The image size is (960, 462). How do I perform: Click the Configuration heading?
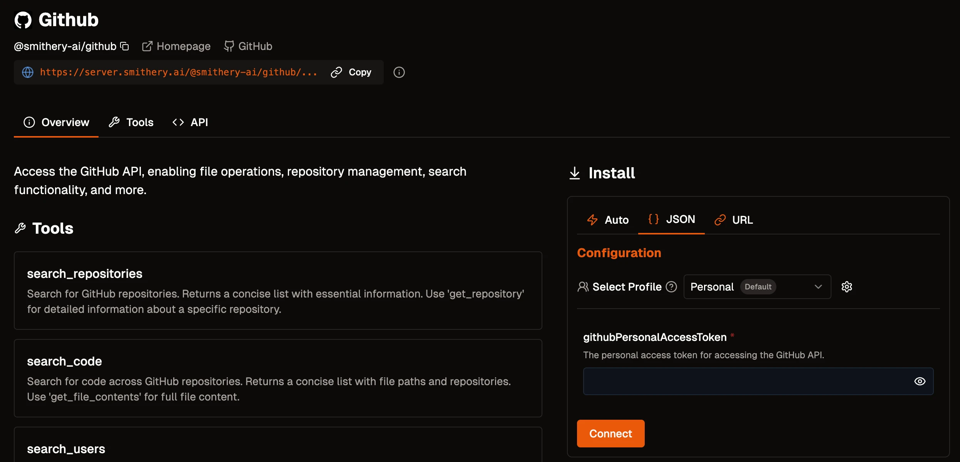pyautogui.click(x=619, y=253)
